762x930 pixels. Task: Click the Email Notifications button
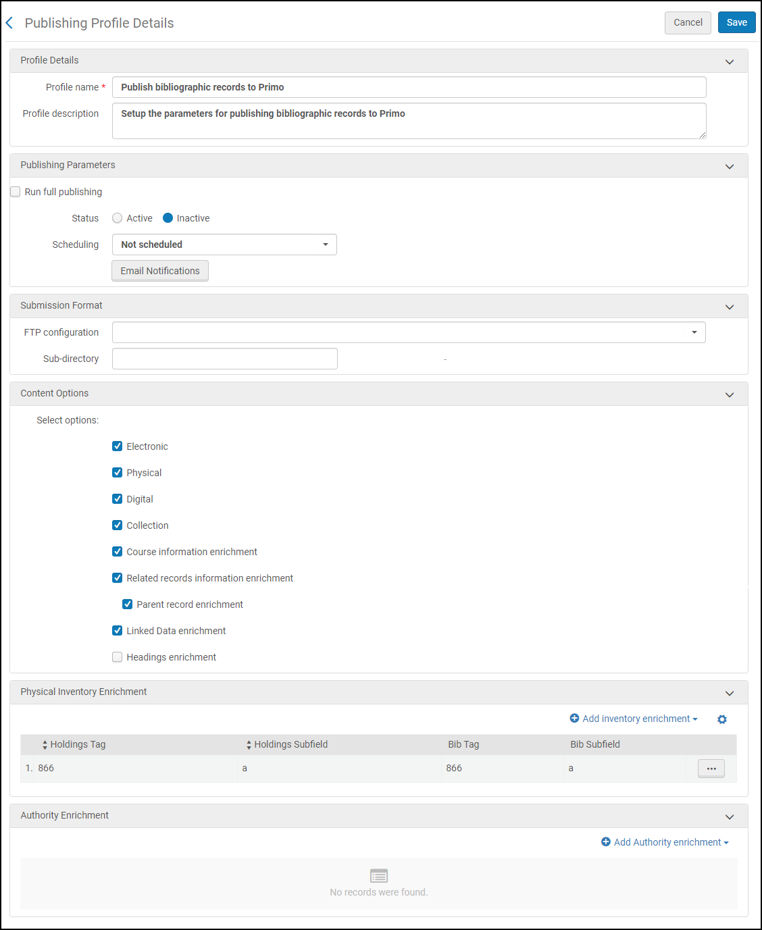pyautogui.click(x=160, y=271)
